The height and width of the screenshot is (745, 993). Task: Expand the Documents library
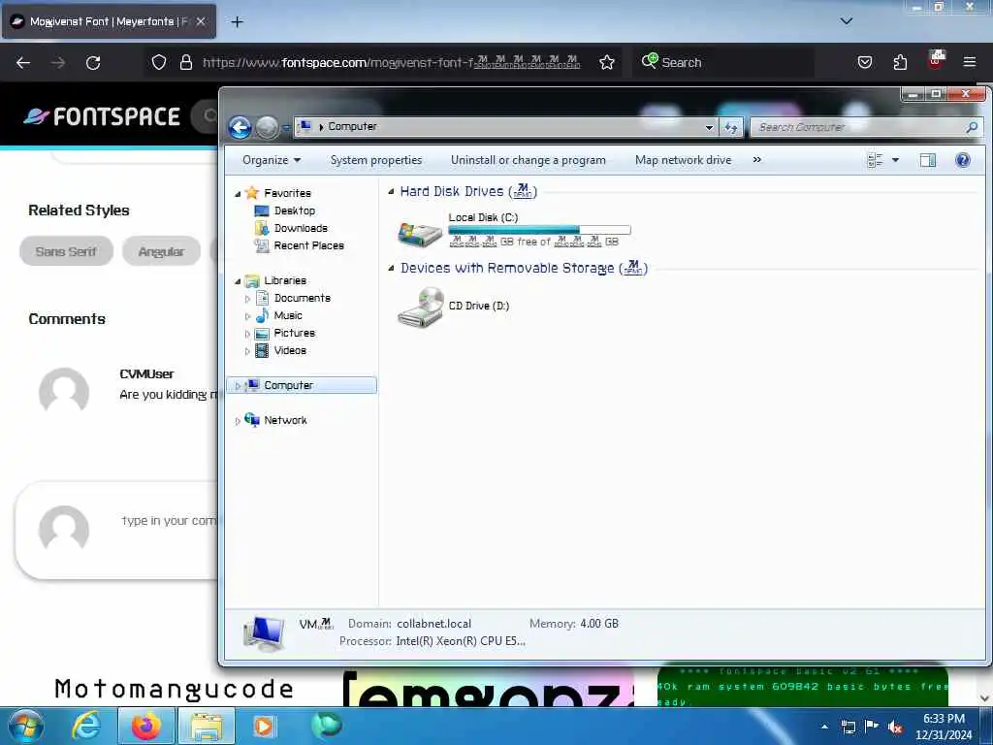click(x=247, y=299)
